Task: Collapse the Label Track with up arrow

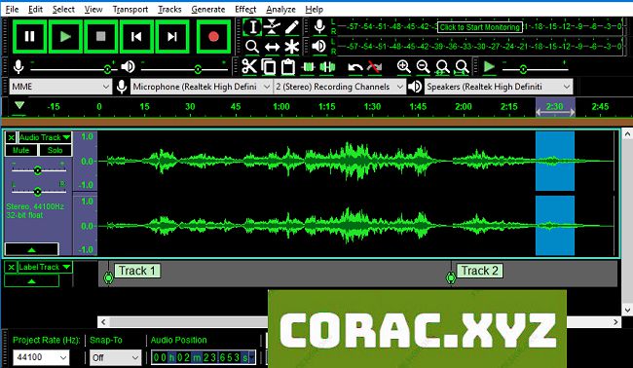Action: coord(31,280)
